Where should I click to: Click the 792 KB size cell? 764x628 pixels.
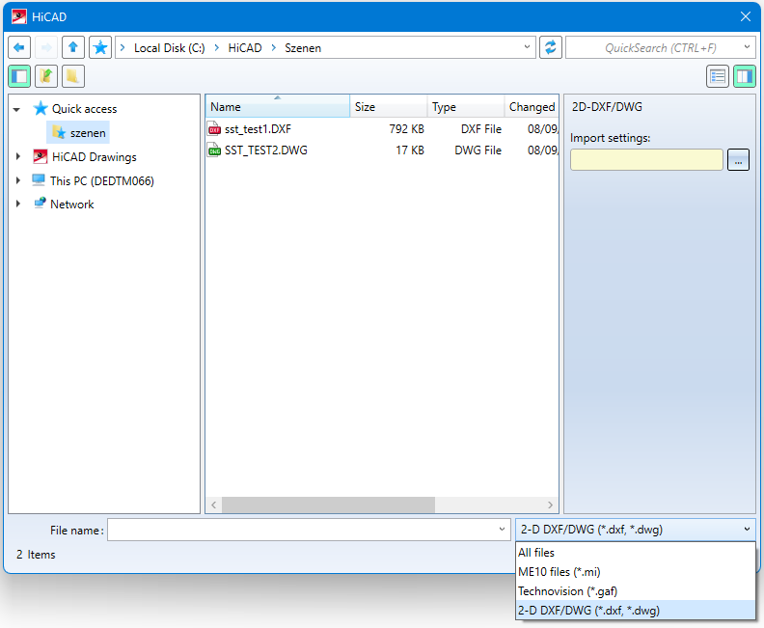406,129
